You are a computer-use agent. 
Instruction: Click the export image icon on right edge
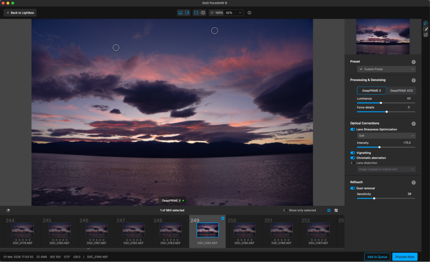(x=425, y=34)
